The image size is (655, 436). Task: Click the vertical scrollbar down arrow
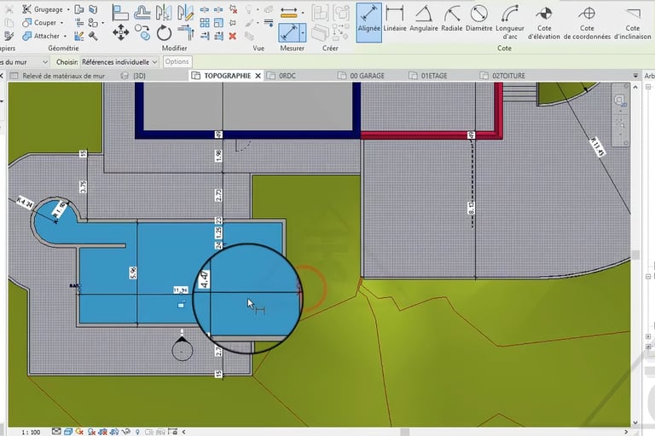point(635,422)
